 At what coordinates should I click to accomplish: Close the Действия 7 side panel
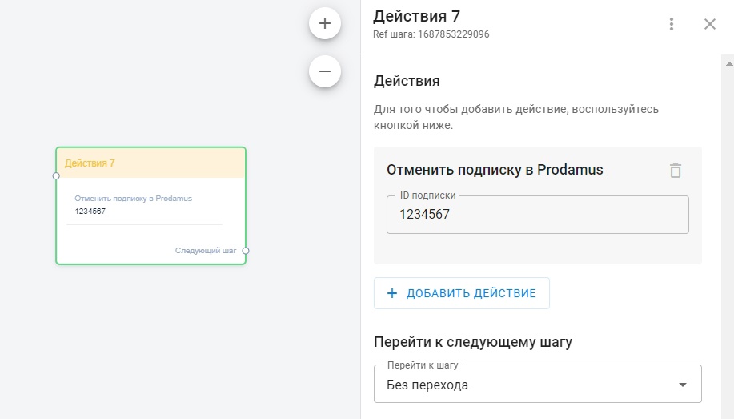point(710,24)
